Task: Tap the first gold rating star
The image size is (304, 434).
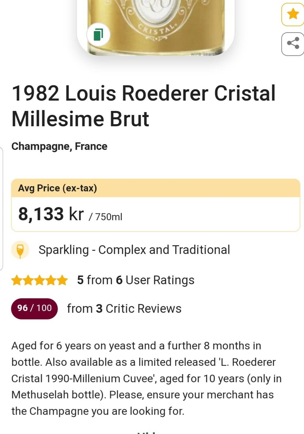Action: coord(16,280)
